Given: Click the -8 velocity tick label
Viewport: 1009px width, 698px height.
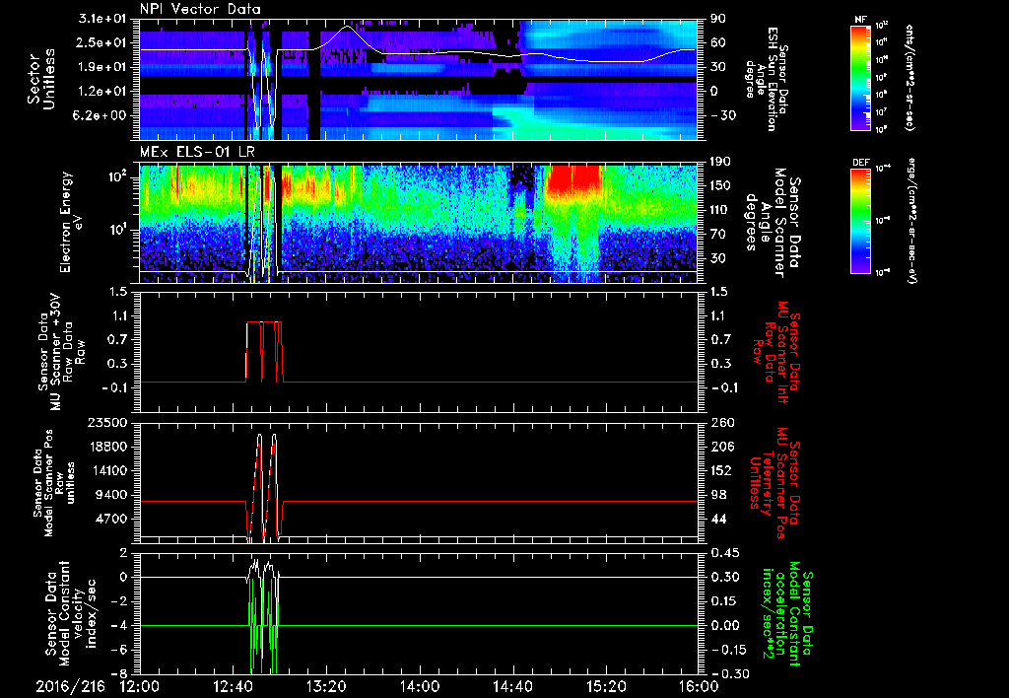Looking at the screenshot, I should coord(120,673).
